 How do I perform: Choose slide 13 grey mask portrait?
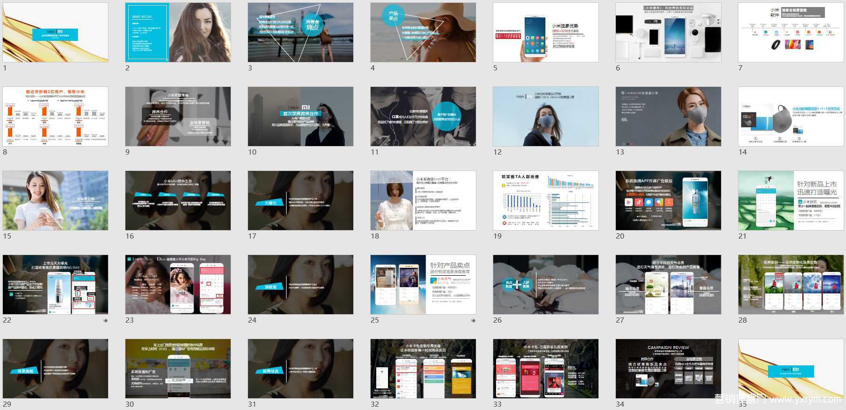click(668, 116)
